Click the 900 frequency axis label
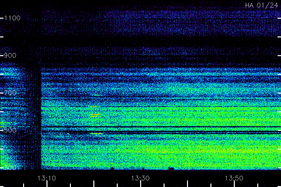 click(10, 55)
